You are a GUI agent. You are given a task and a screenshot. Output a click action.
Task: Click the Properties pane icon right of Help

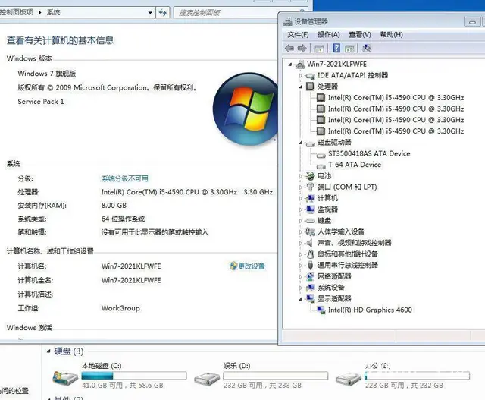click(x=349, y=49)
